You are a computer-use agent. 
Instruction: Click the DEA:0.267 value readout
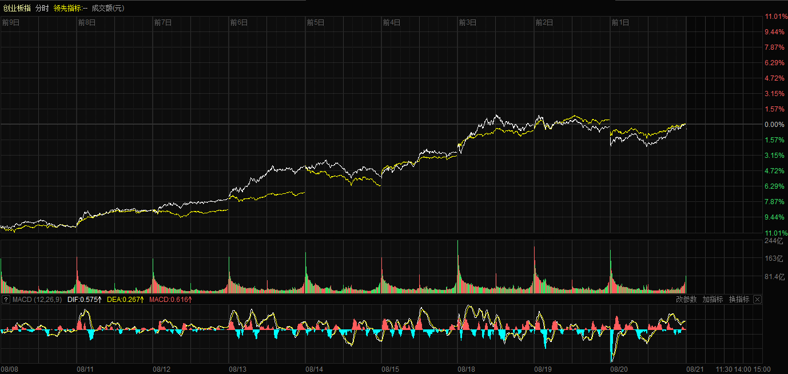tap(126, 300)
